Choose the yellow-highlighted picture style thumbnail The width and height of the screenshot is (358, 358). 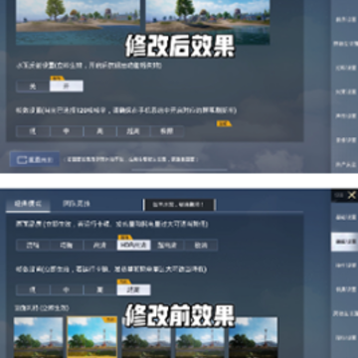pyautogui.click(x=92, y=337)
